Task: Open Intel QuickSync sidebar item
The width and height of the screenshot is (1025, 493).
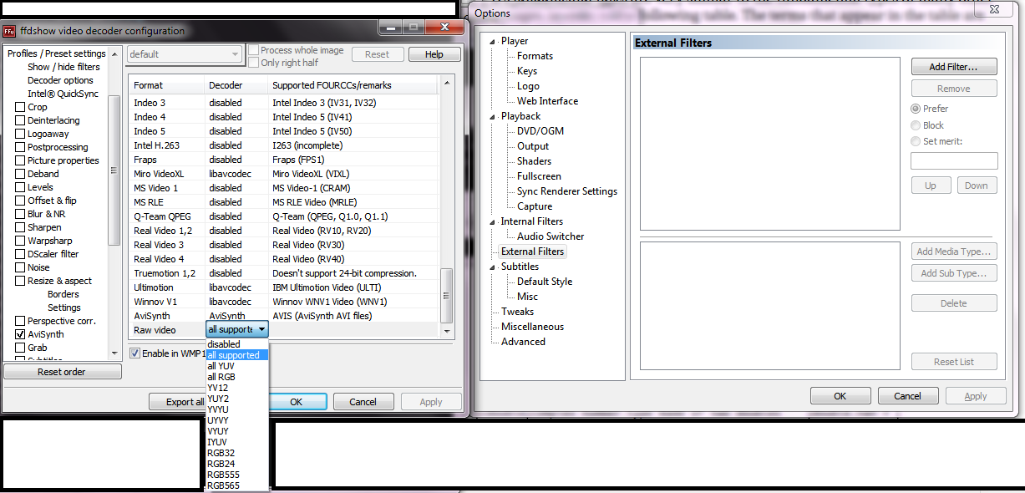Action: (x=63, y=94)
